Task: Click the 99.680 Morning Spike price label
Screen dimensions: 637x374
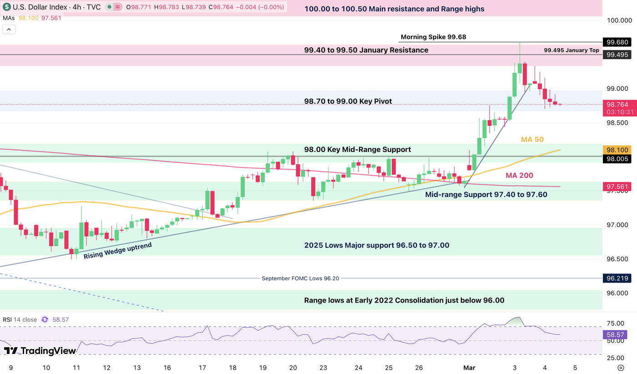Action: [617, 42]
